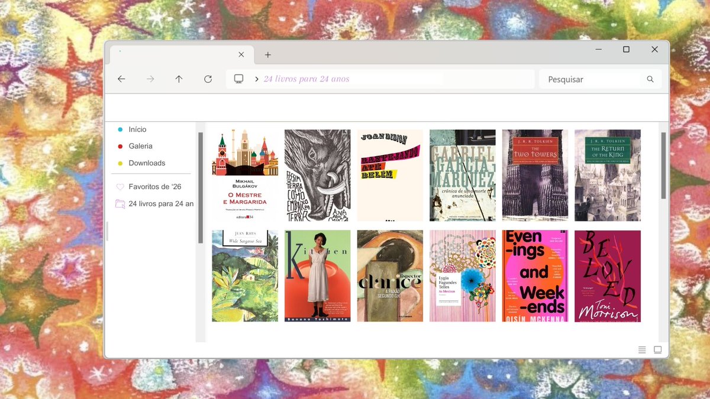Open a new tab with plus button

pos(267,54)
